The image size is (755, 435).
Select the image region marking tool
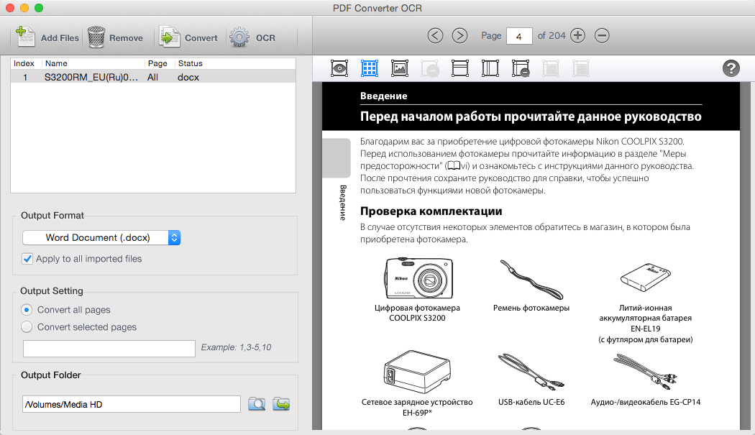point(400,68)
